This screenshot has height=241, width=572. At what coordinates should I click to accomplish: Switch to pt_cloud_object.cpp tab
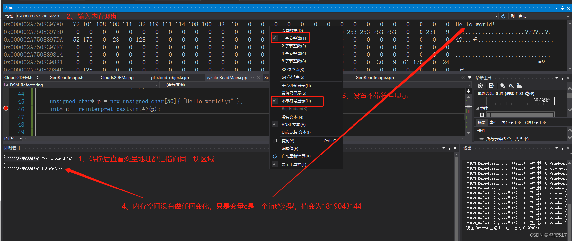point(170,77)
